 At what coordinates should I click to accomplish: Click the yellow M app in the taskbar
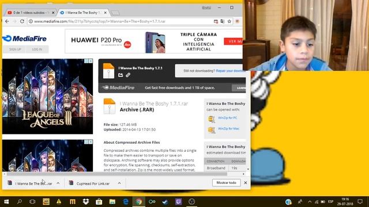point(73,202)
